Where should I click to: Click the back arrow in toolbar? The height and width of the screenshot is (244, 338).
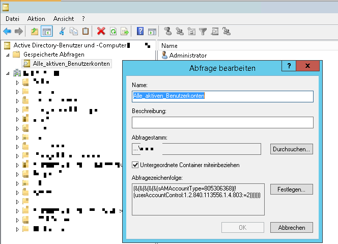pos(7,32)
